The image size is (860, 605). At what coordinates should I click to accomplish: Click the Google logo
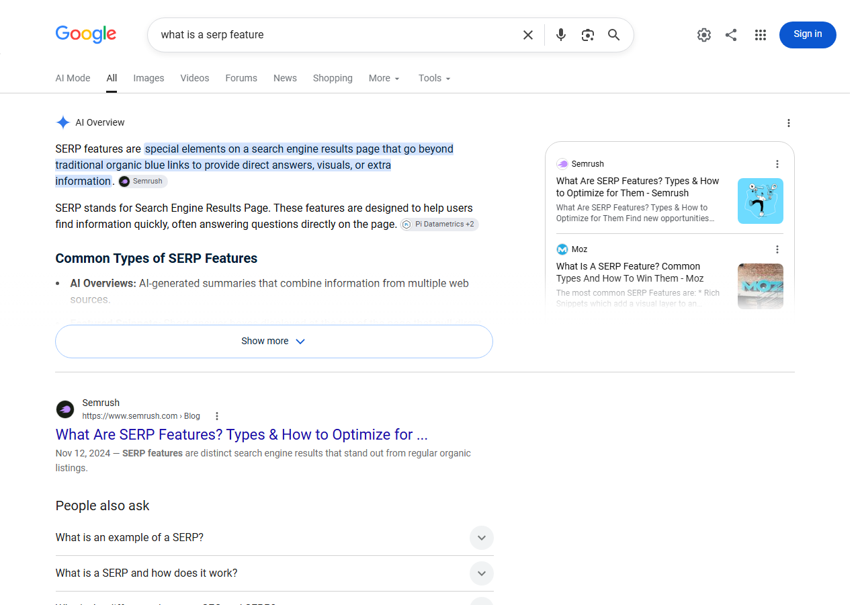click(86, 34)
